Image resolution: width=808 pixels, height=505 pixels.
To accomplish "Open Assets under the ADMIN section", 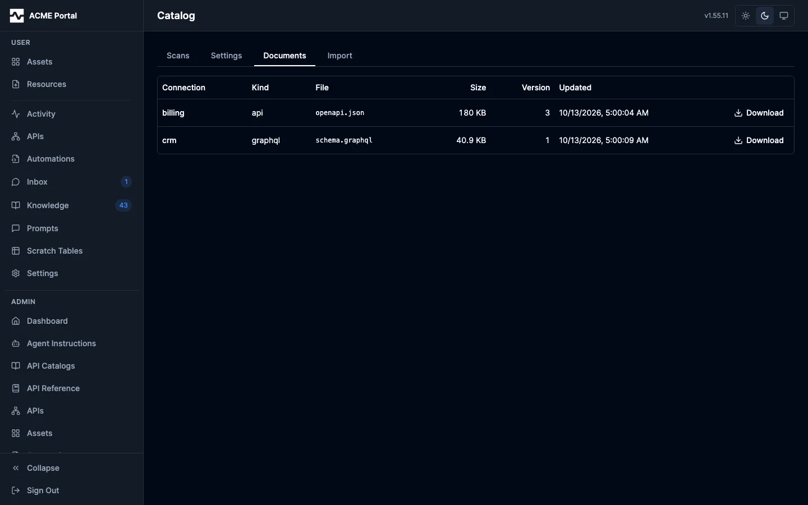I will (71, 433).
